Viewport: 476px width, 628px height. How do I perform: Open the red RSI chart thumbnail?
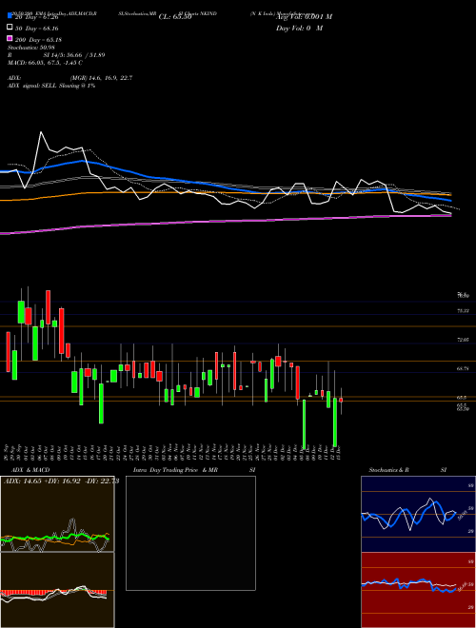pyautogui.click(x=418, y=590)
